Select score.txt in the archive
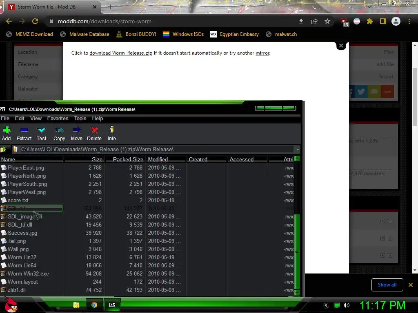The width and height of the screenshot is (418, 313). [18, 200]
